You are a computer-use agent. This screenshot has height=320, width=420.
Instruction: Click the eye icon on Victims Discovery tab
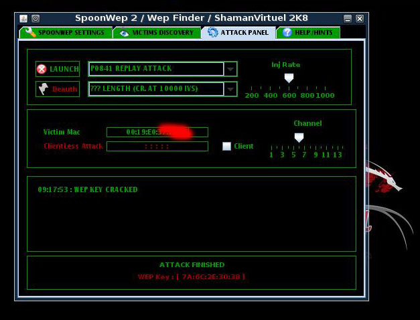[123, 32]
